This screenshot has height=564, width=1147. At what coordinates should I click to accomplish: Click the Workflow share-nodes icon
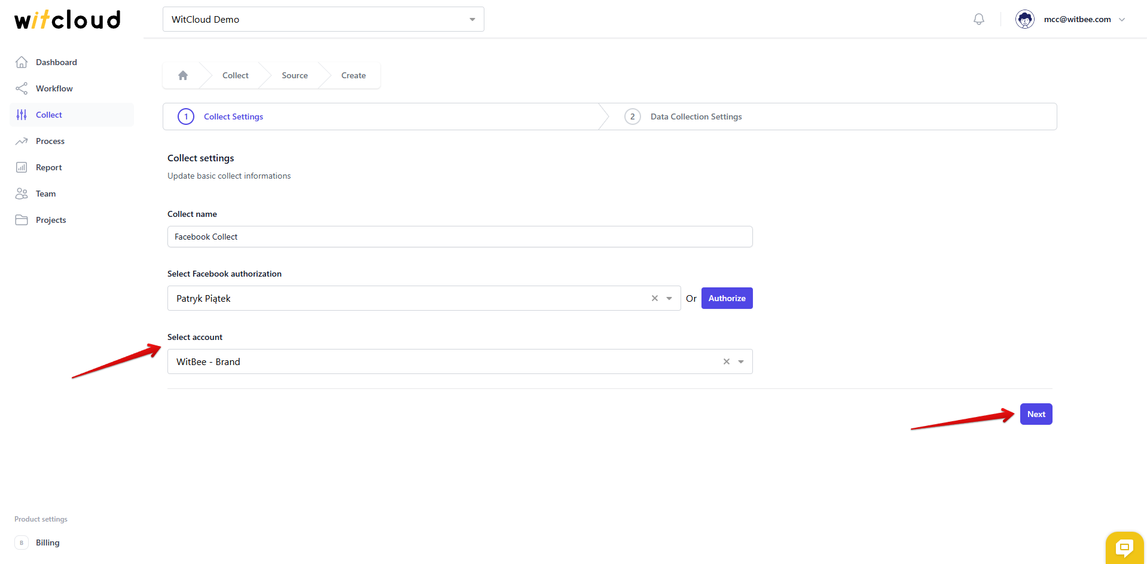click(x=22, y=88)
